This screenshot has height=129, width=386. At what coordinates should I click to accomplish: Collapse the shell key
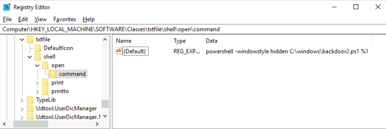[x=29, y=57]
